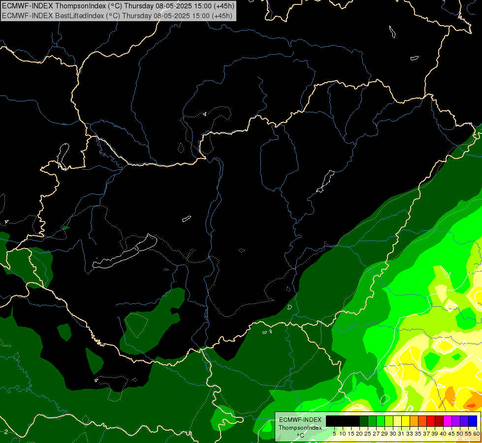Click the legend text ThompsonIndex
This screenshot has height=443, width=482.
click(x=300, y=428)
